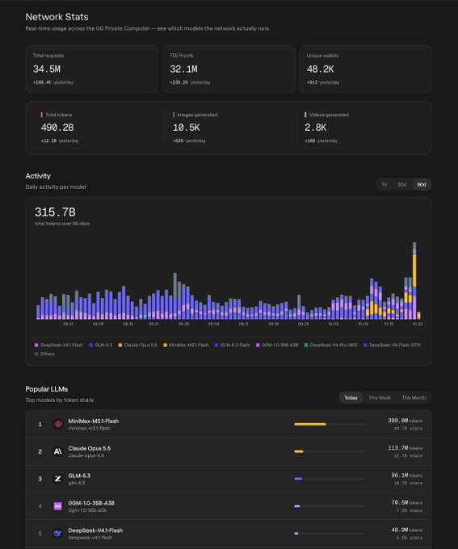This screenshot has width=458, height=549.
Task: Show Popular LLMs for This Month
Action: pos(414,398)
